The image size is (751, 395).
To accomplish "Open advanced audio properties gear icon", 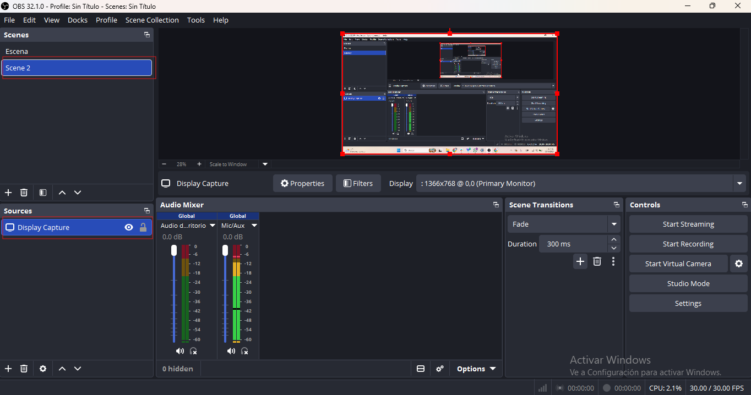I will click(440, 369).
